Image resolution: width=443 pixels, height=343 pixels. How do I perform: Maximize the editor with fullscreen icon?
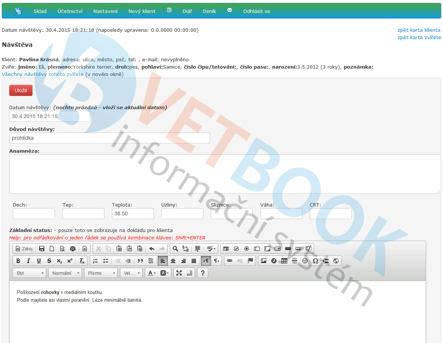(179, 273)
